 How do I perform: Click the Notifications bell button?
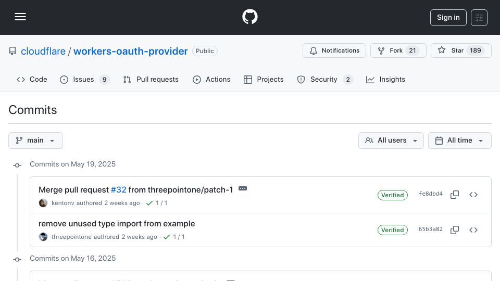point(334,50)
